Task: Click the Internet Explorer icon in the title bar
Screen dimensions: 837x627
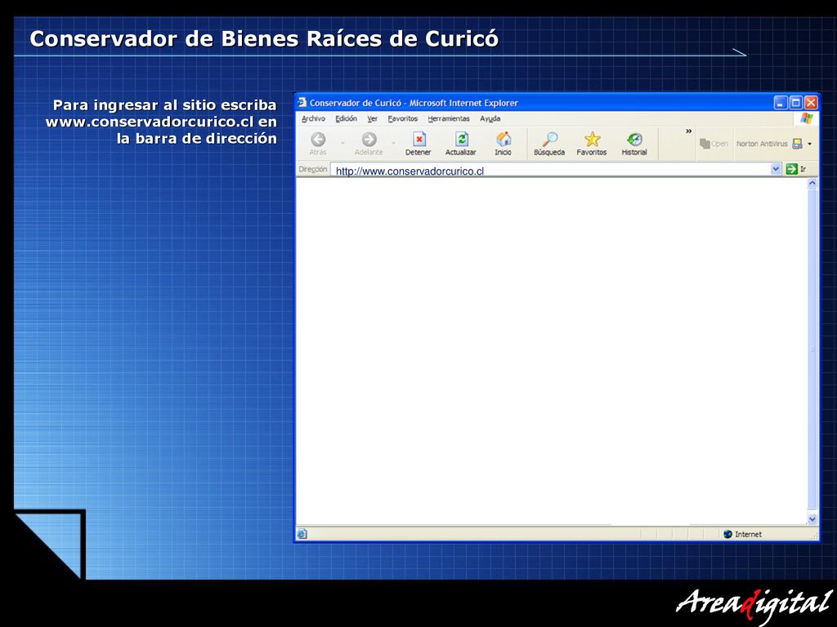Action: pos(302,102)
